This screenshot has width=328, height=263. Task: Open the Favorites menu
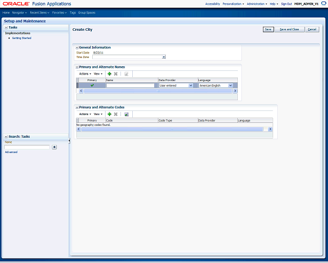coord(59,12)
